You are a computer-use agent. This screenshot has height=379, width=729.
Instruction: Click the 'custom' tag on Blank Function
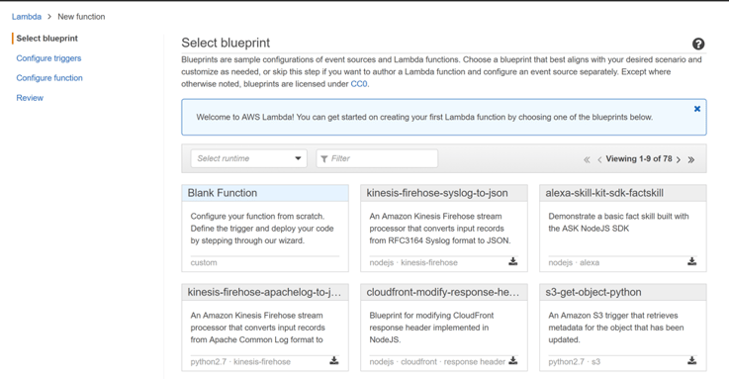pyautogui.click(x=204, y=262)
